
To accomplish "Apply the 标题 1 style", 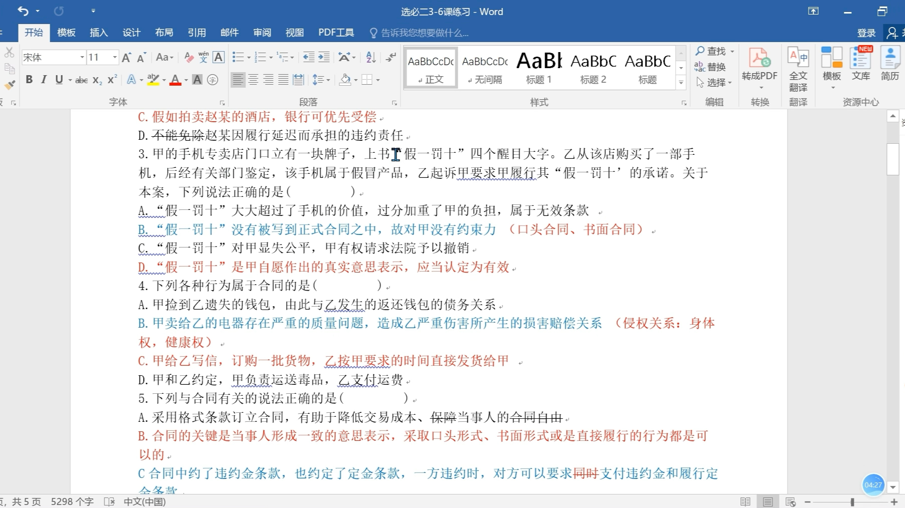I will tap(539, 68).
